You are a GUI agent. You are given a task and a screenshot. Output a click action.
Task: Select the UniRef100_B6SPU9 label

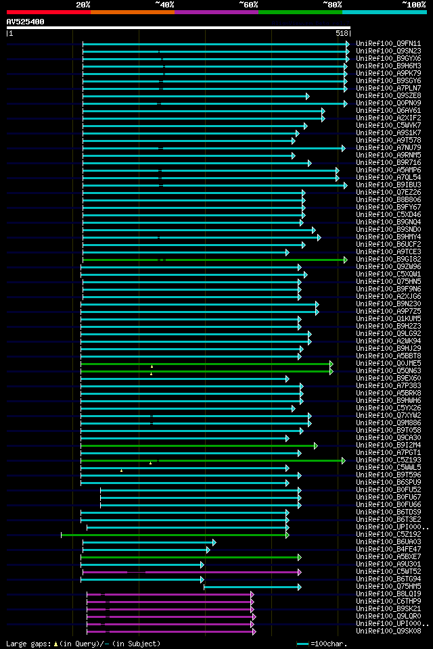tap(388, 483)
